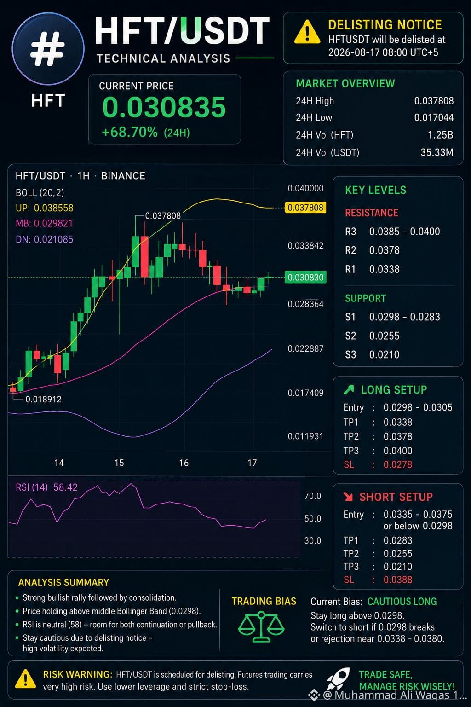
Task: Click the Delisting Notice heading
Action: point(385,25)
